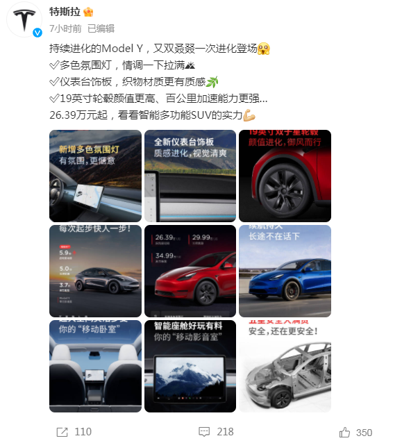
Task: Click the crown member badge beside 特斯拉
Action: coord(88,12)
